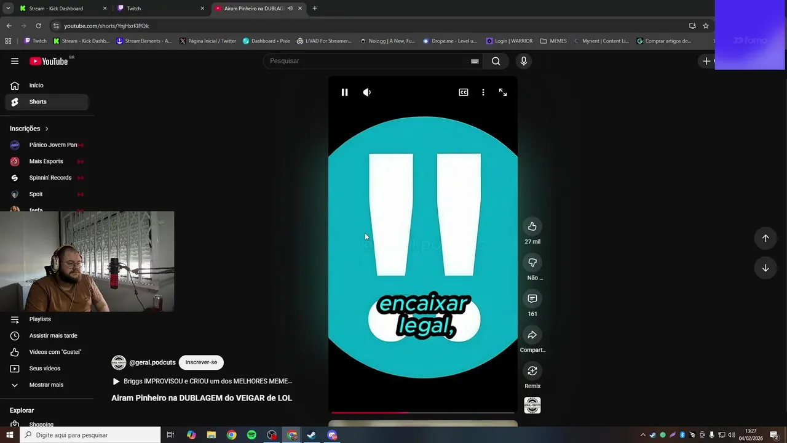The image size is (787, 443).
Task: Open the tab search dropdown arrow
Action: pos(8,9)
